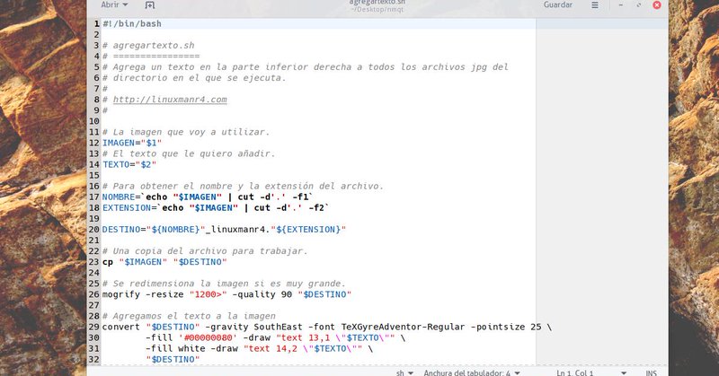This screenshot has width=719, height=376.
Task: Click the IMAGEN="$1" line
Action: pyautogui.click(x=131, y=143)
